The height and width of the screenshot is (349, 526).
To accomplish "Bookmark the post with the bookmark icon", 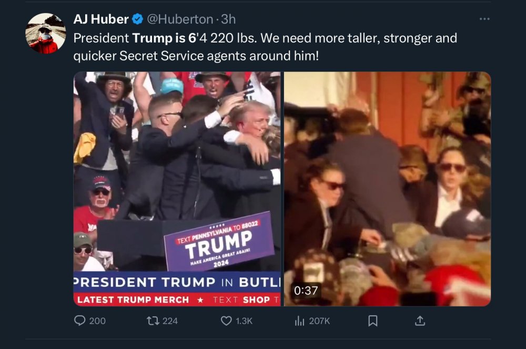I will coord(373,321).
